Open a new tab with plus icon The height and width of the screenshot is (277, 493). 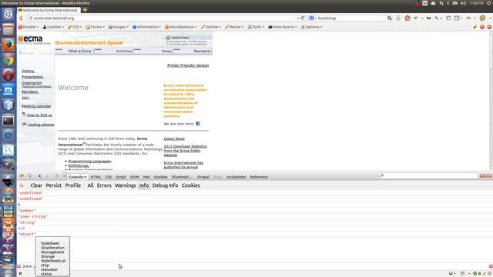pyautogui.click(x=85, y=10)
